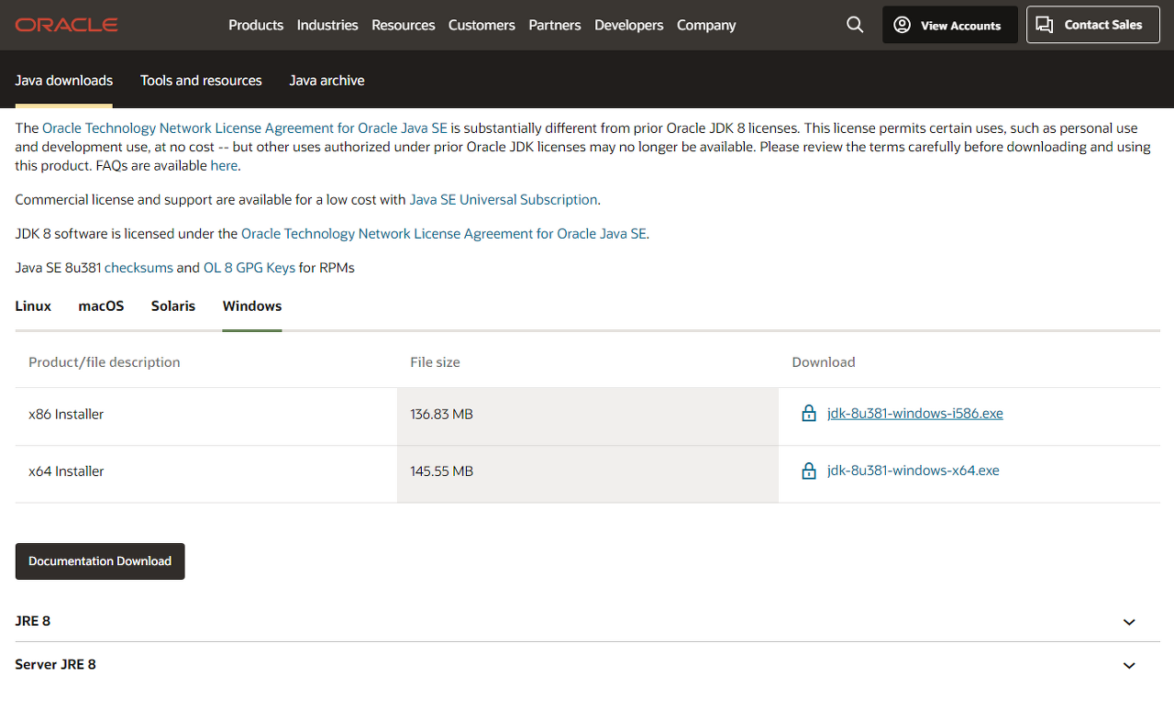The height and width of the screenshot is (710, 1174).
Task: Expand the JRE 8 section chevron
Action: [1129, 622]
